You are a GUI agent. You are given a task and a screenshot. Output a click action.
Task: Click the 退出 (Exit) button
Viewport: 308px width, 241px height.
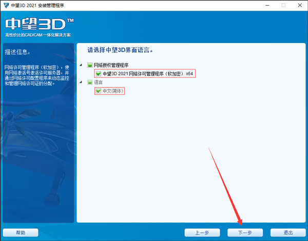288,233
